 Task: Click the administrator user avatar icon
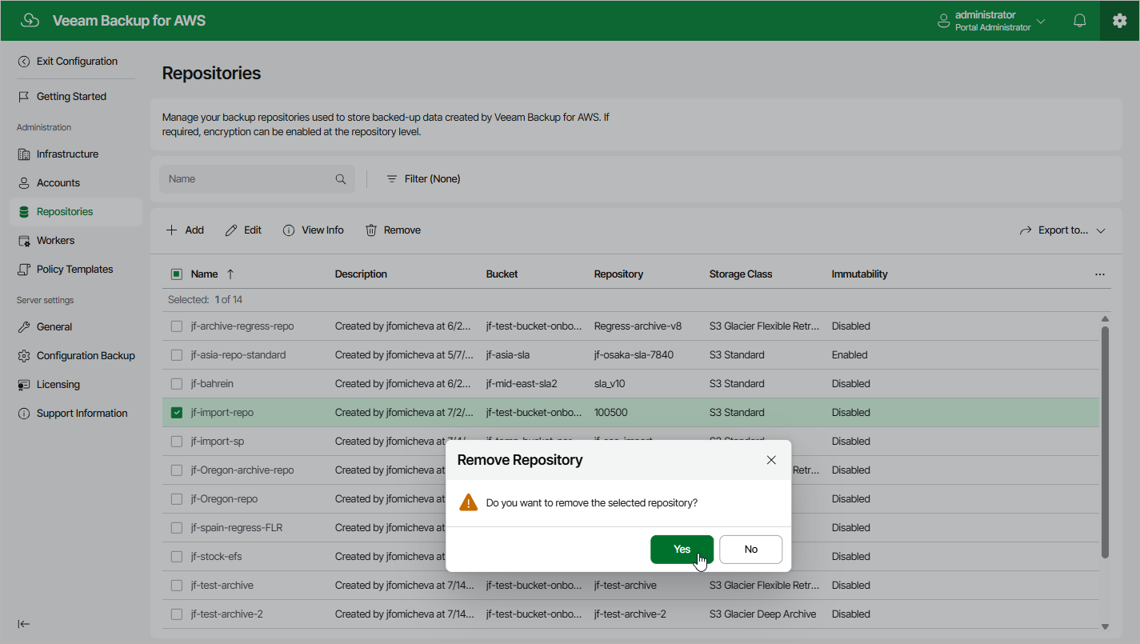click(x=944, y=21)
